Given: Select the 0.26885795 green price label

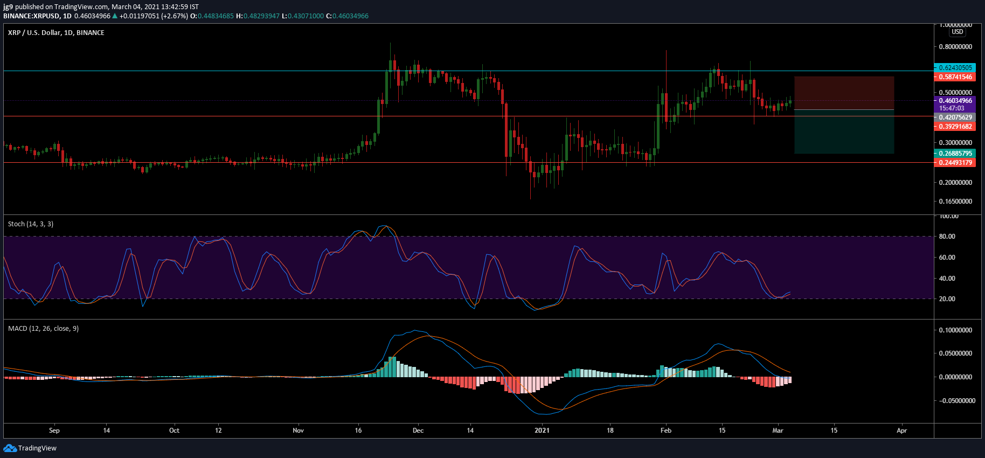Looking at the screenshot, I should coord(955,154).
